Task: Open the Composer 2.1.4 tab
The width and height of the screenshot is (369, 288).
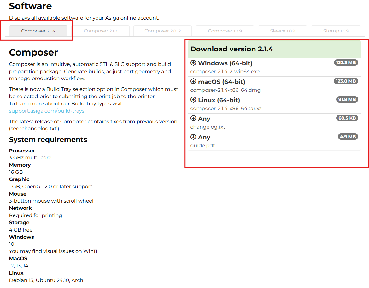Action: (38, 31)
